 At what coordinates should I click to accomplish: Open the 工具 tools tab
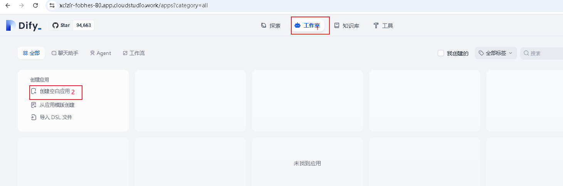[383, 26]
